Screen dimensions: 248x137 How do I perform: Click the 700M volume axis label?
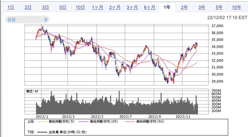216,90
